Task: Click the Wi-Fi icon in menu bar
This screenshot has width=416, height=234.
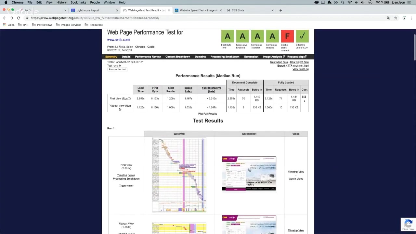Action: tap(350, 2)
